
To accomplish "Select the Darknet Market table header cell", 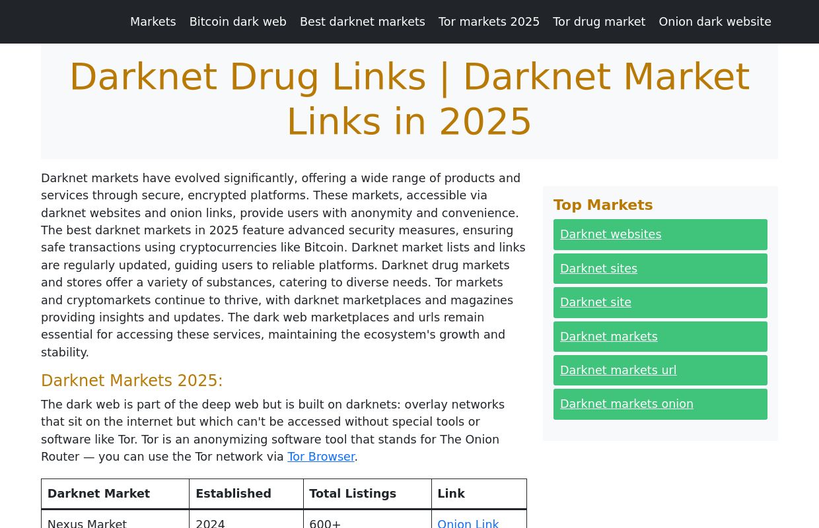I will (98, 493).
